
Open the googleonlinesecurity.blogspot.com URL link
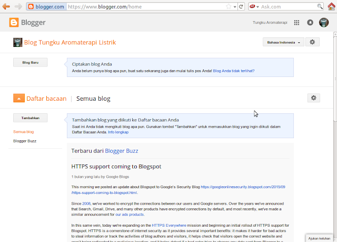tap(243, 187)
